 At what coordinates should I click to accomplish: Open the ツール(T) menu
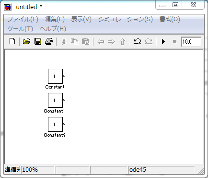[x=20, y=29]
